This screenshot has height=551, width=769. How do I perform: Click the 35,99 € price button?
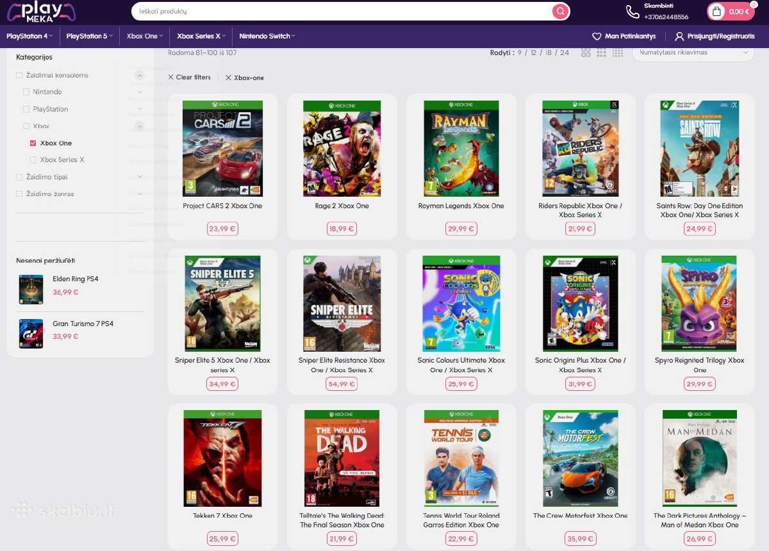[581, 539]
